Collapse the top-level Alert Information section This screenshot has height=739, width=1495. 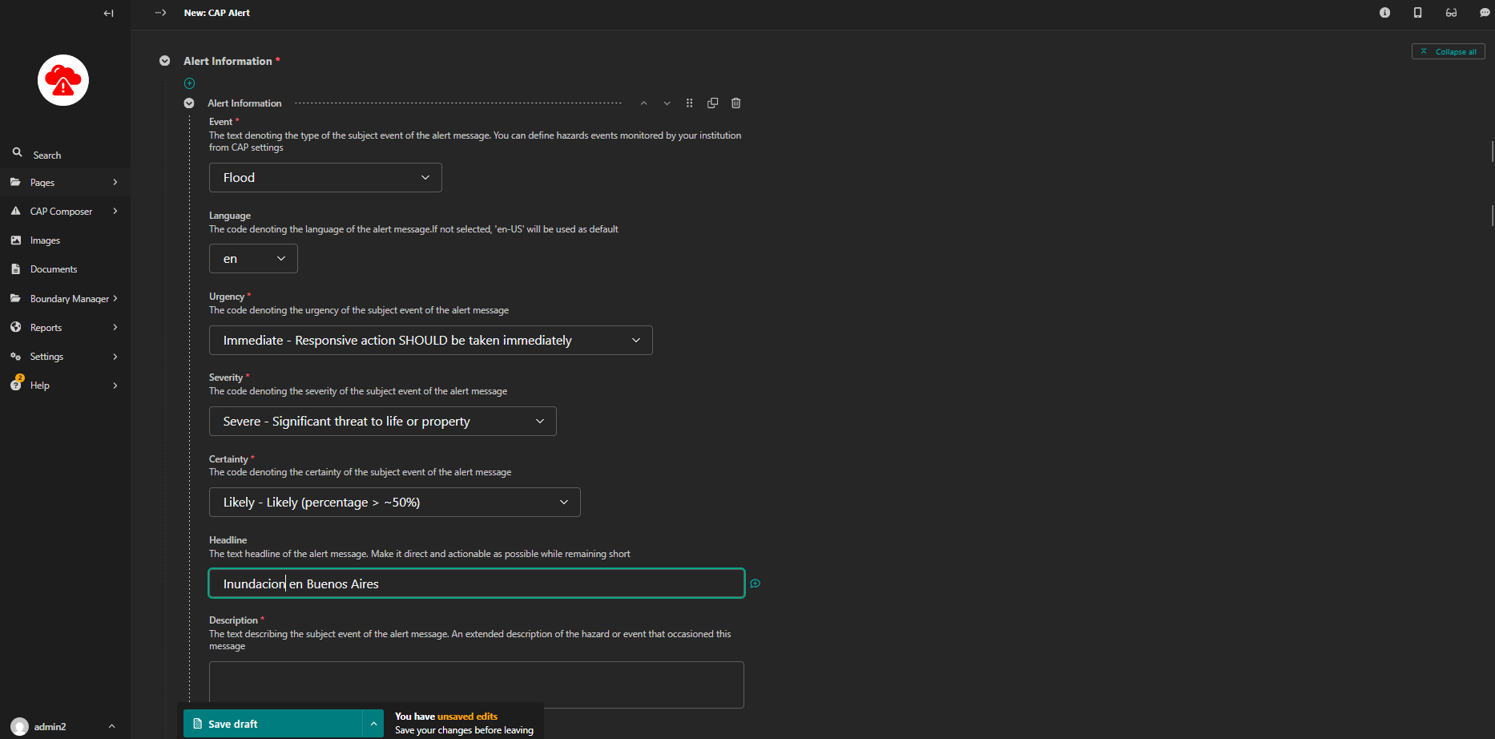[x=165, y=61]
